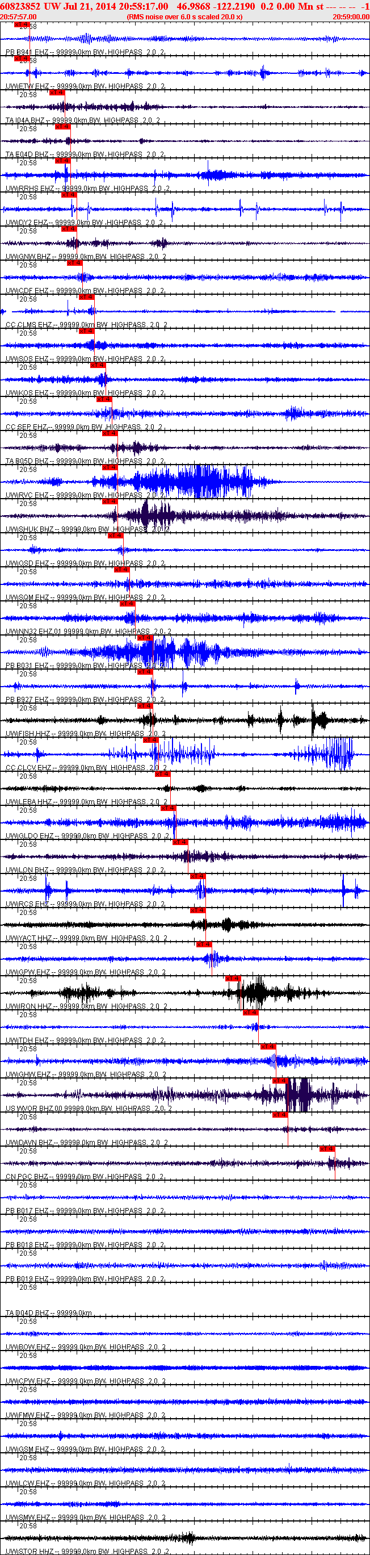Click the UW SHUK BHZ station label
Image resolution: width=370 pixels, height=1555 pixels.
click(x=30, y=529)
